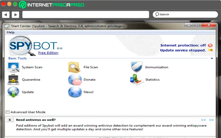Show previous tip with << link
The height and width of the screenshot is (138, 221).
click(203, 120)
